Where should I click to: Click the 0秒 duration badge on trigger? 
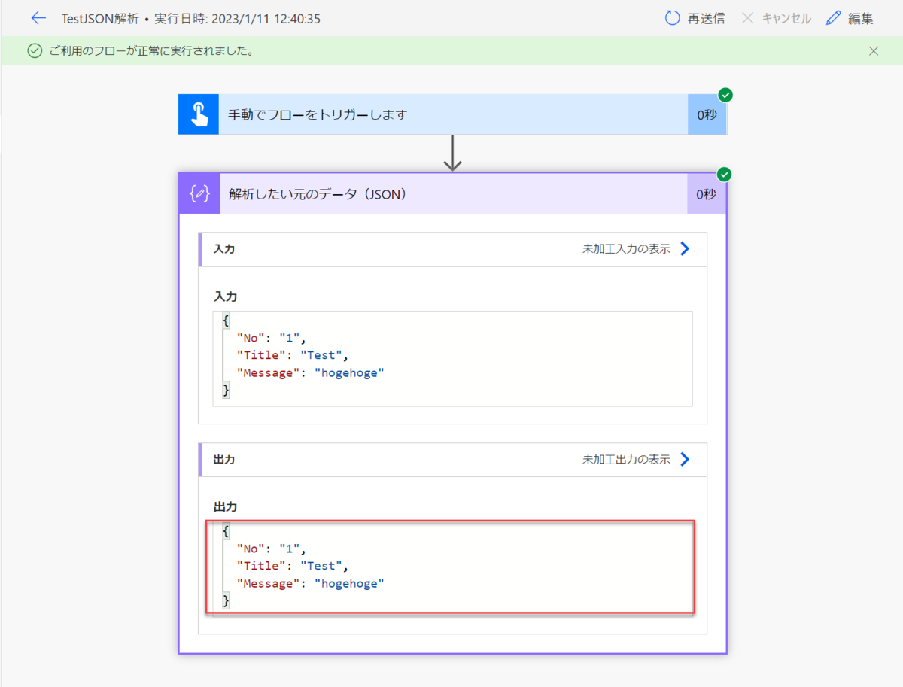click(x=708, y=114)
